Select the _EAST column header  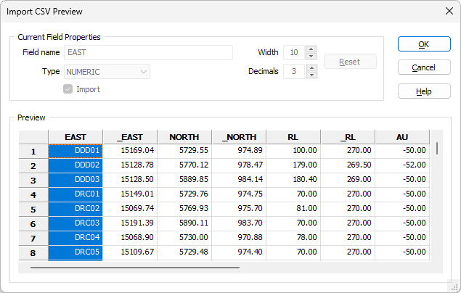pyautogui.click(x=130, y=136)
